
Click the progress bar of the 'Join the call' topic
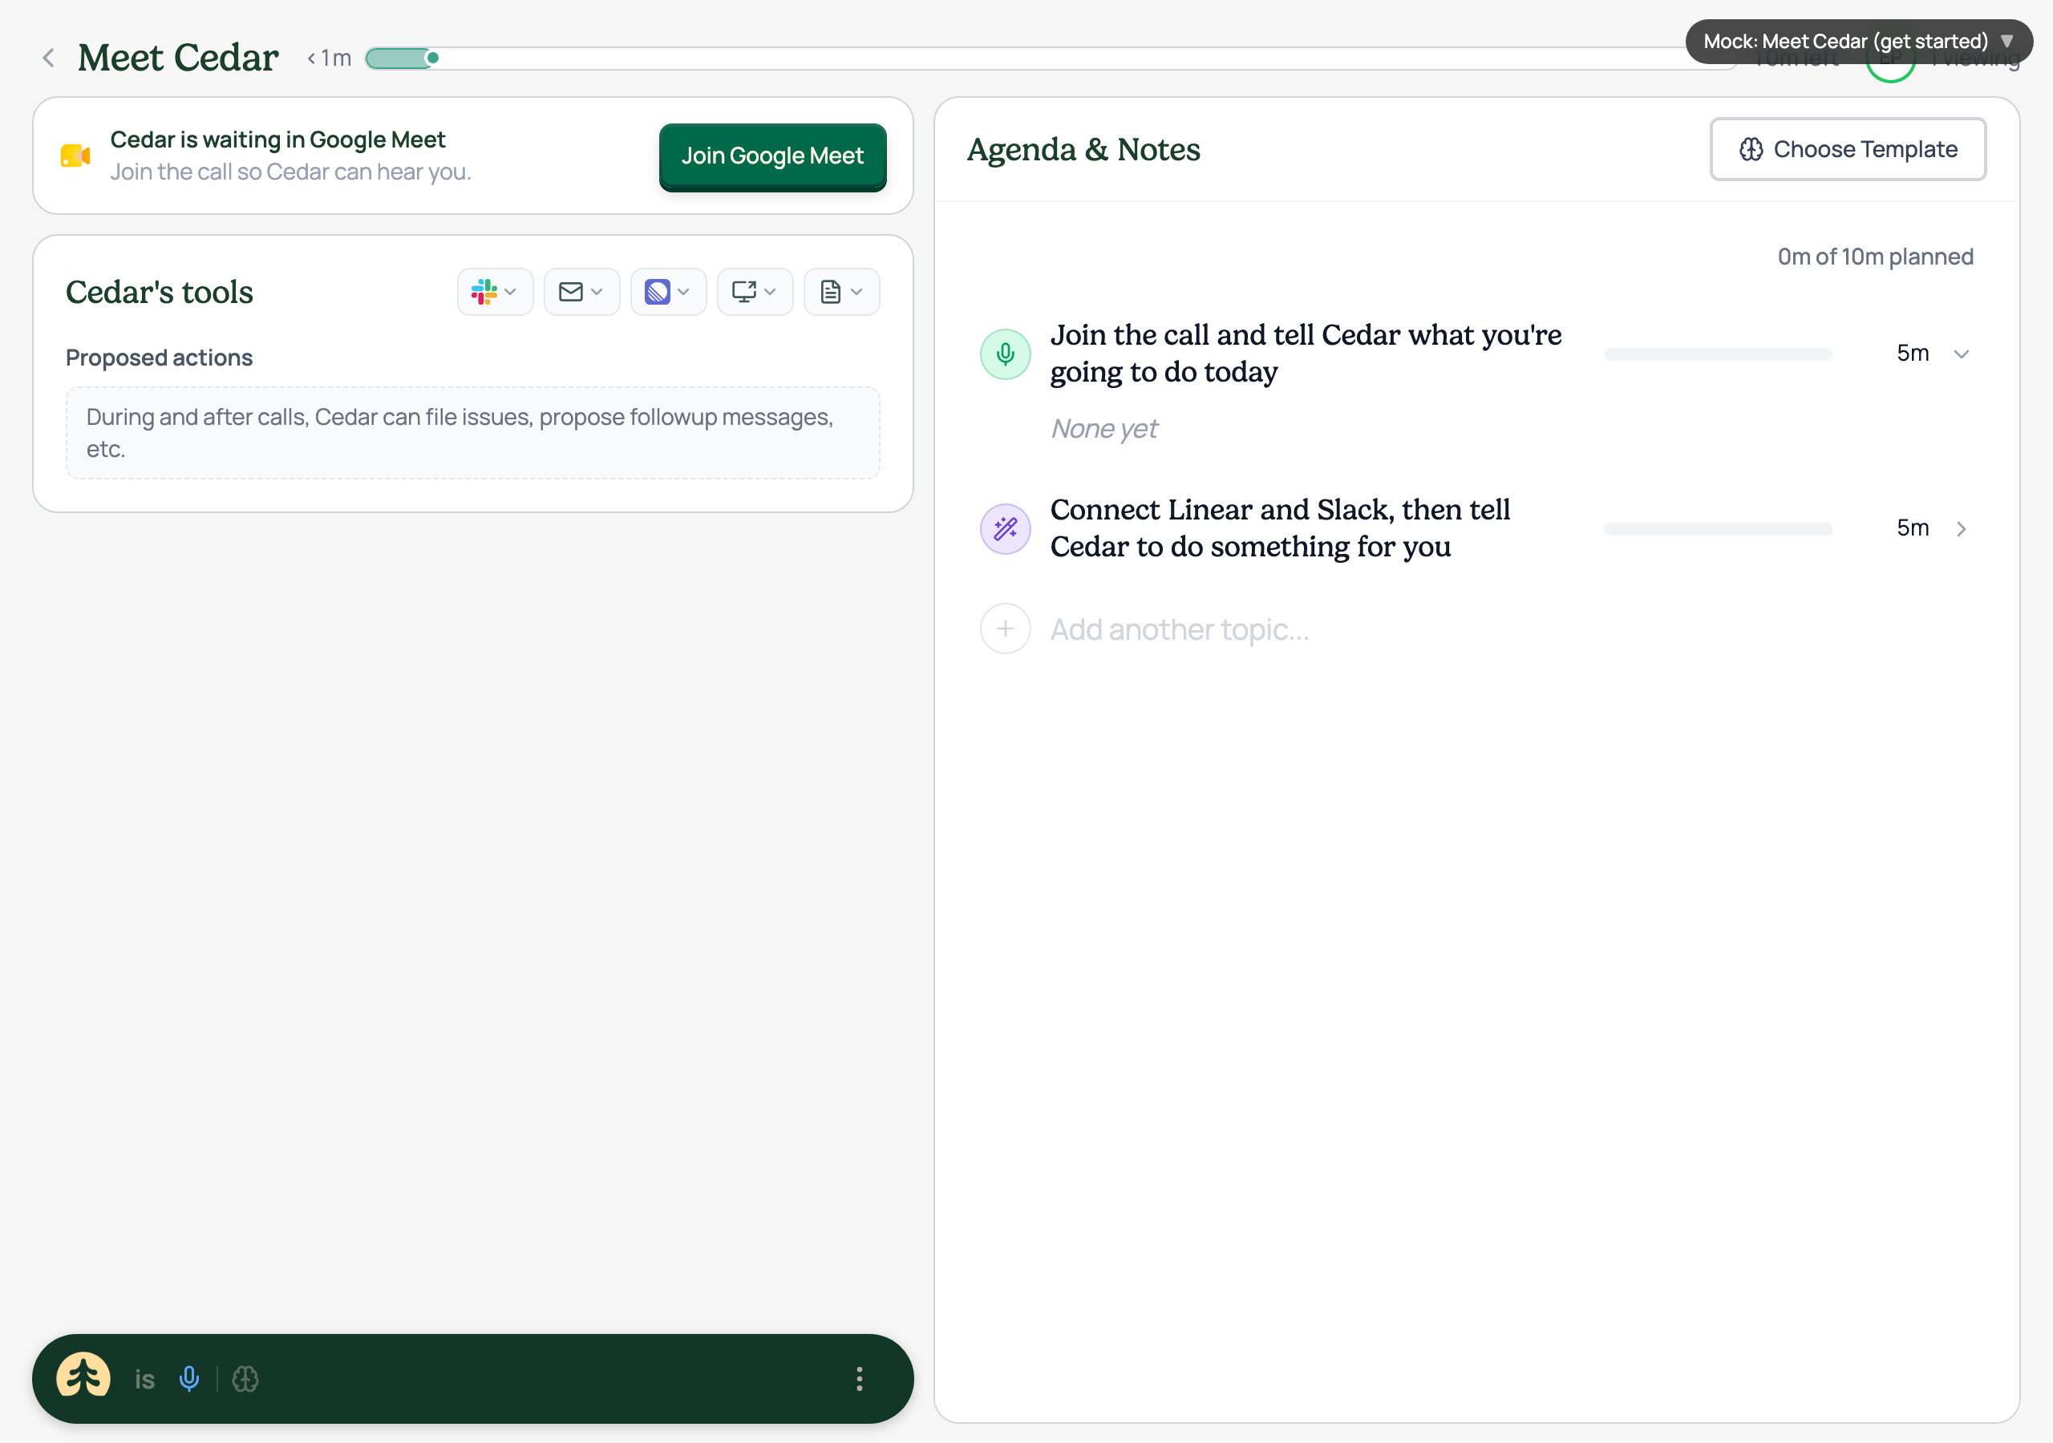point(1718,354)
